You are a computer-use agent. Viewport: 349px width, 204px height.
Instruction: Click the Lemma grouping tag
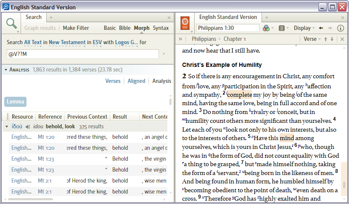[x=16, y=102]
